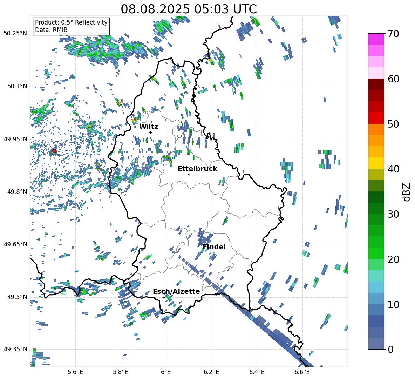Click the 6.6°E longitude axis label
415x379 pixels.
[x=302, y=372]
